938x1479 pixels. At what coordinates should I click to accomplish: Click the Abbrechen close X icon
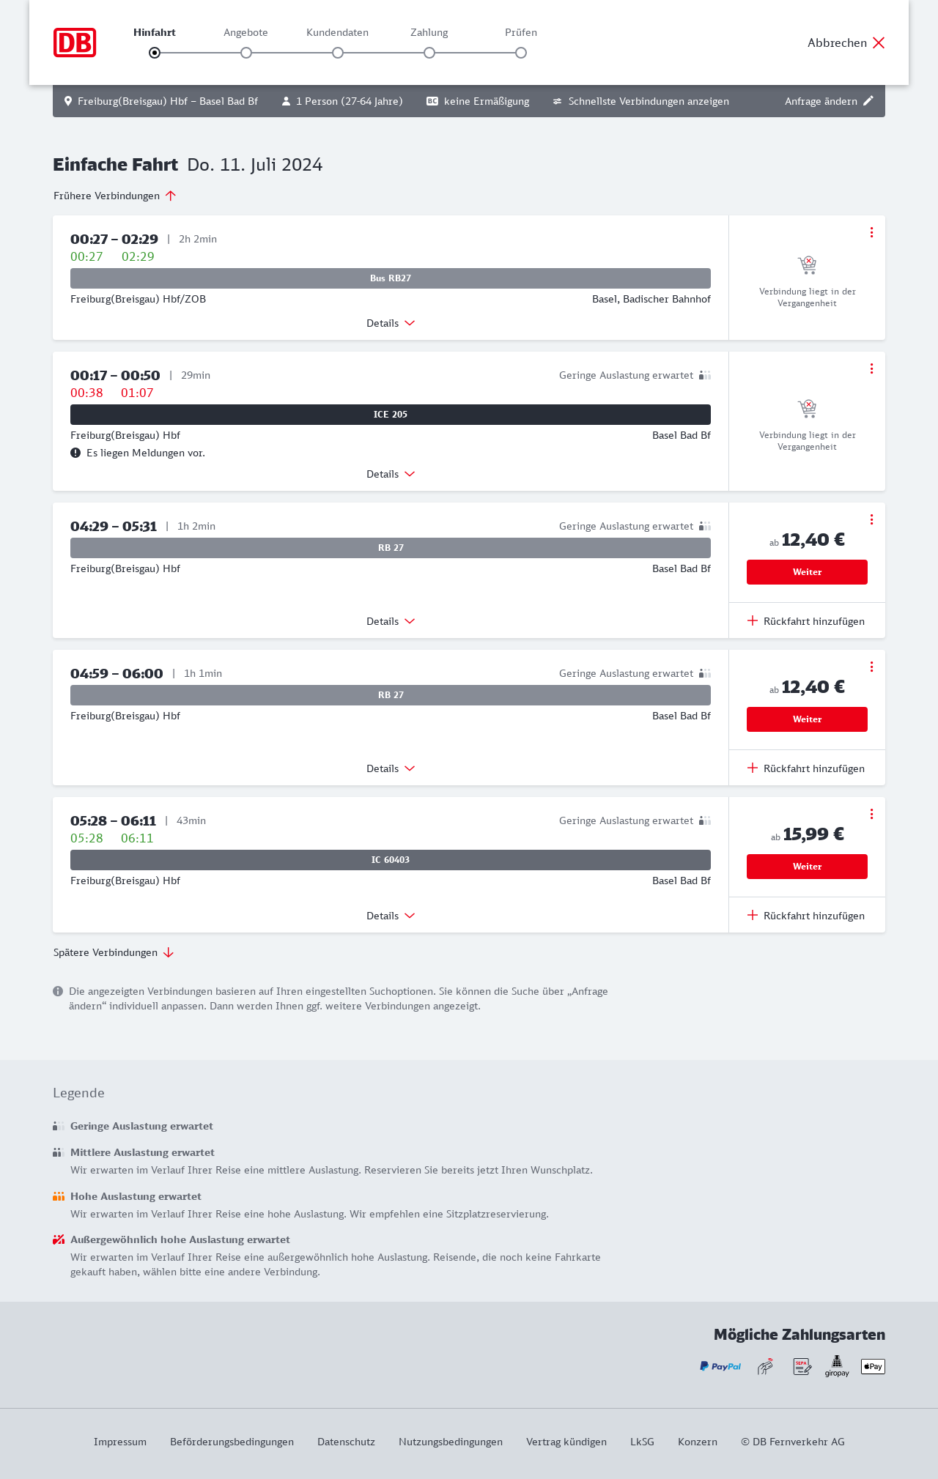click(879, 42)
